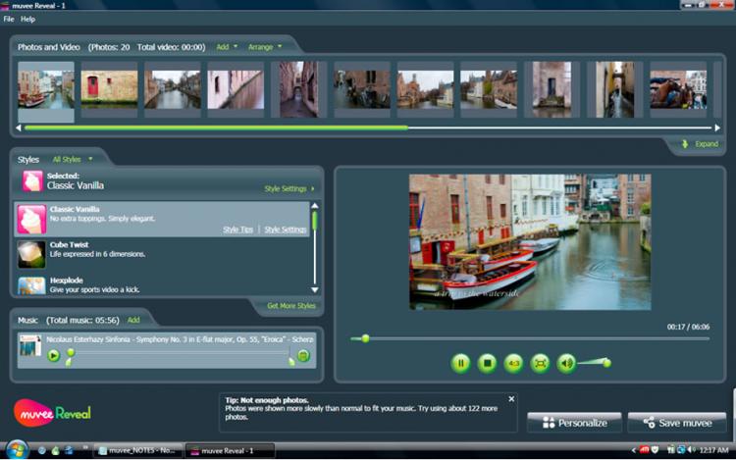
Task: Click the Get More Styles link
Action: coord(292,306)
